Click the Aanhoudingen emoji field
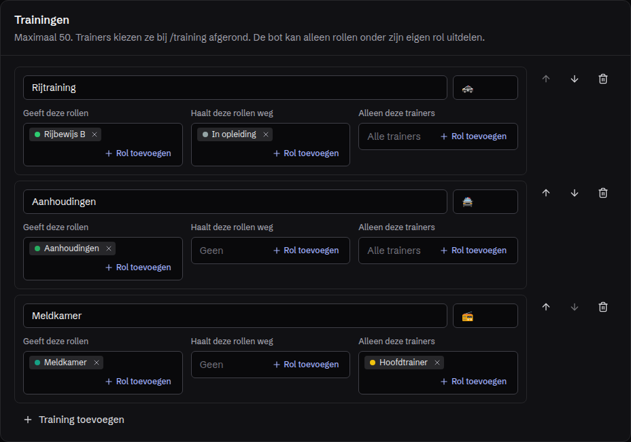The width and height of the screenshot is (631, 442). (x=485, y=202)
